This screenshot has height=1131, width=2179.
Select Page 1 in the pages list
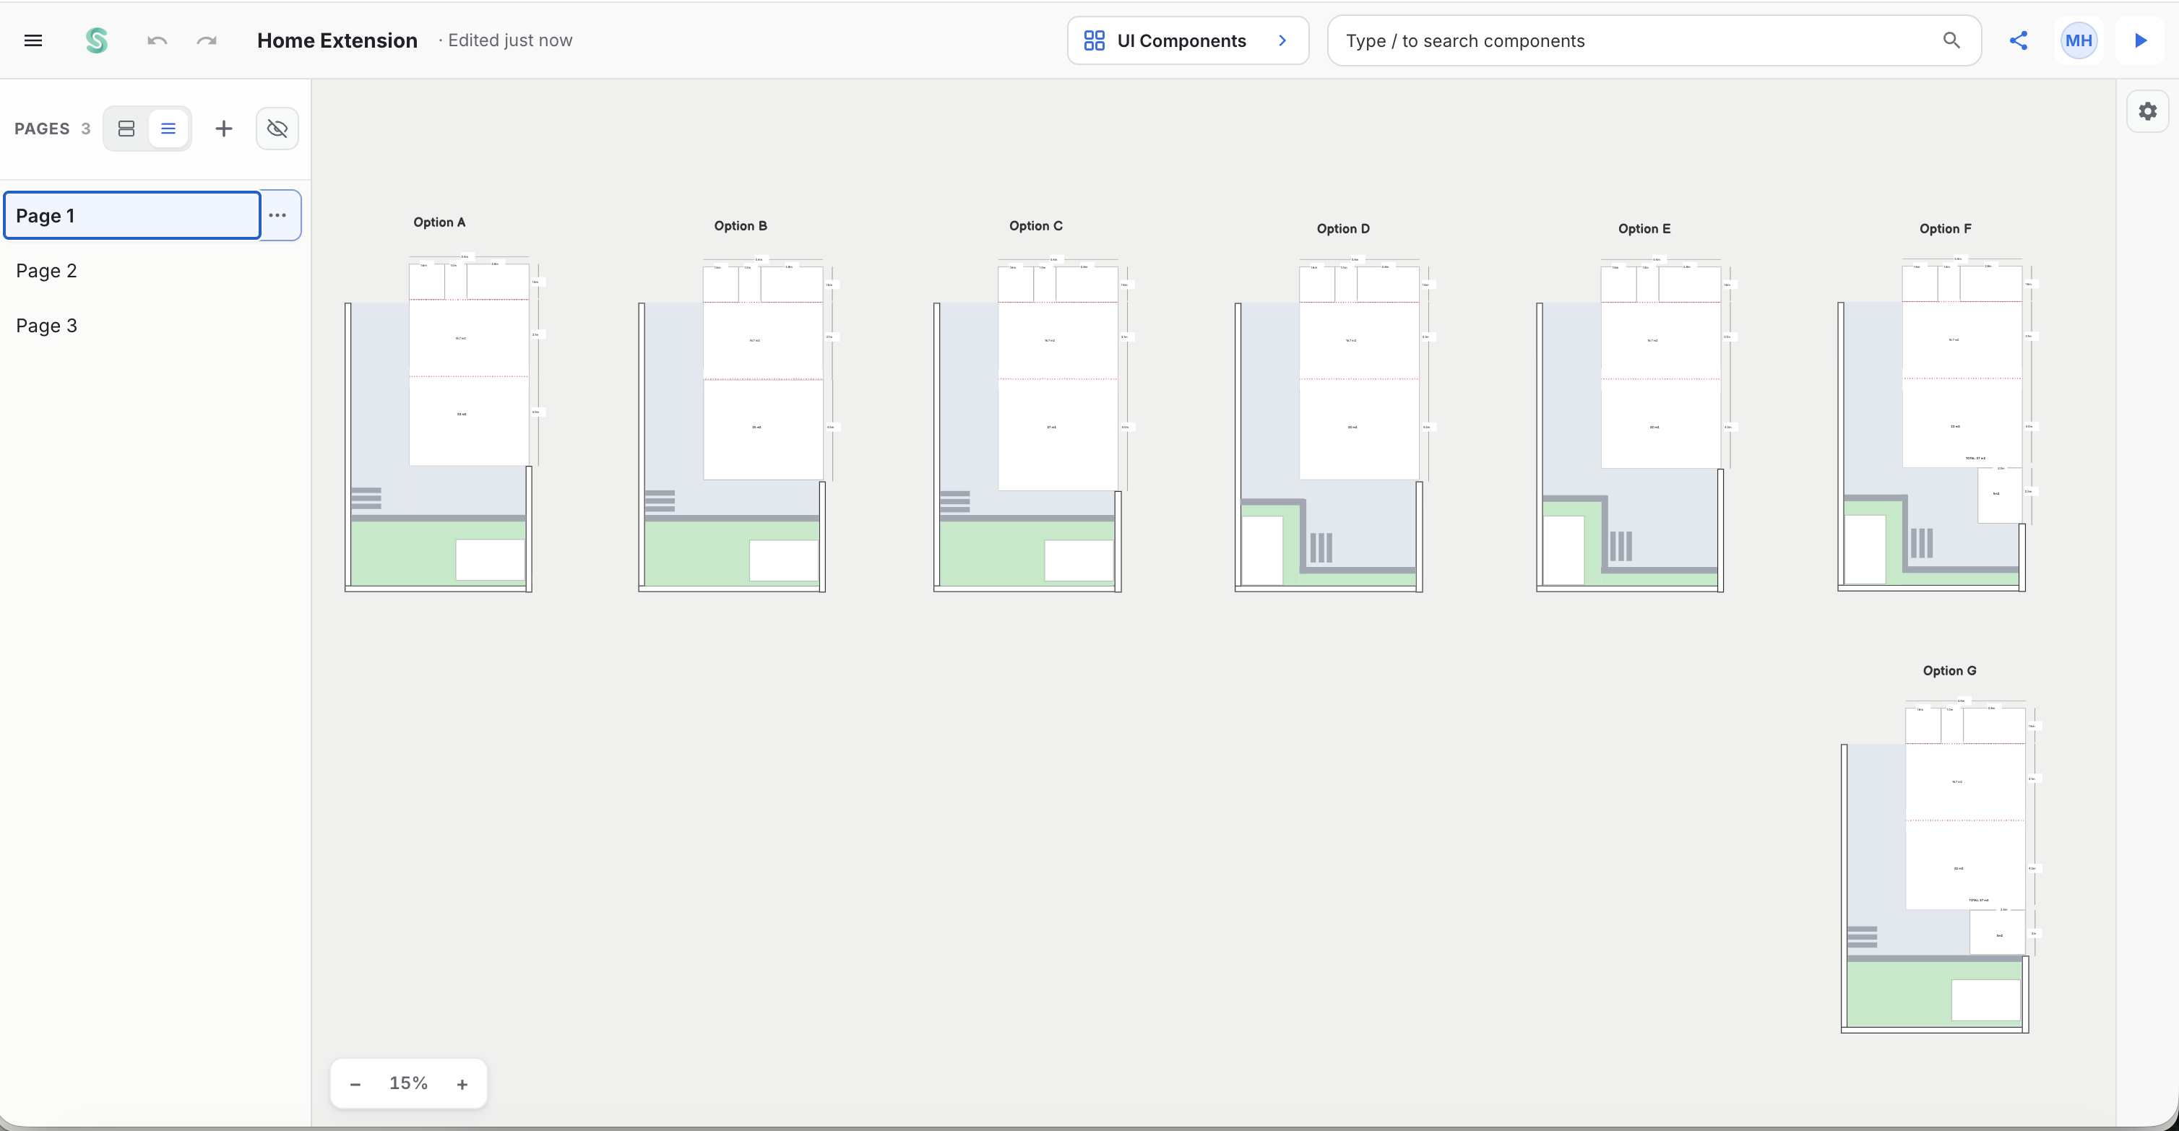pyautogui.click(x=132, y=215)
